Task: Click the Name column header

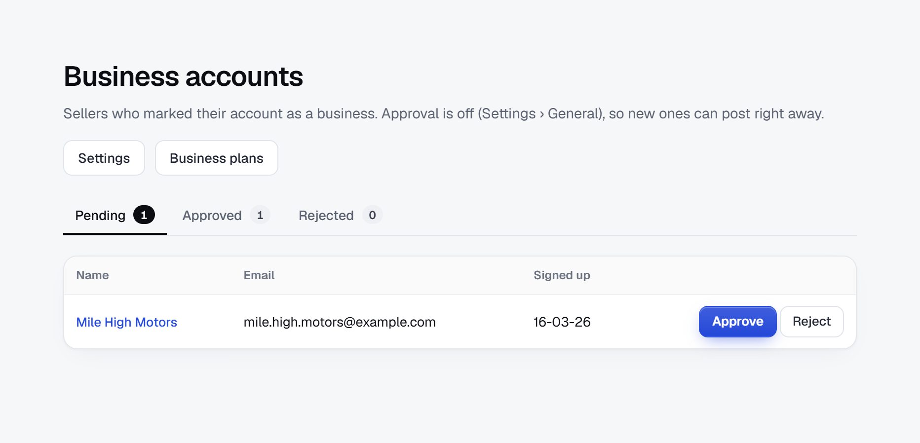Action: click(x=92, y=275)
